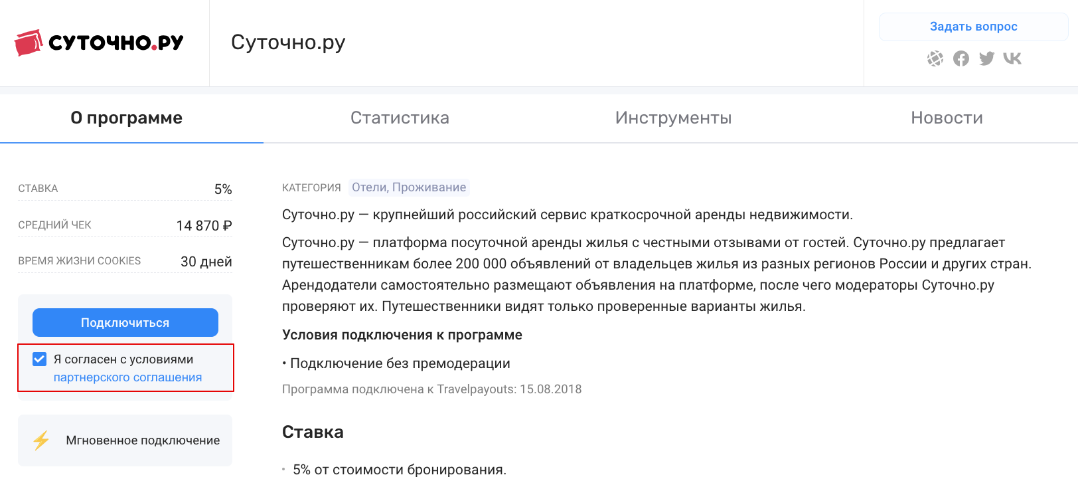Click the 'СРЕДНИЙ ЧЕК' label
This screenshot has width=1078, height=477.
(54, 225)
